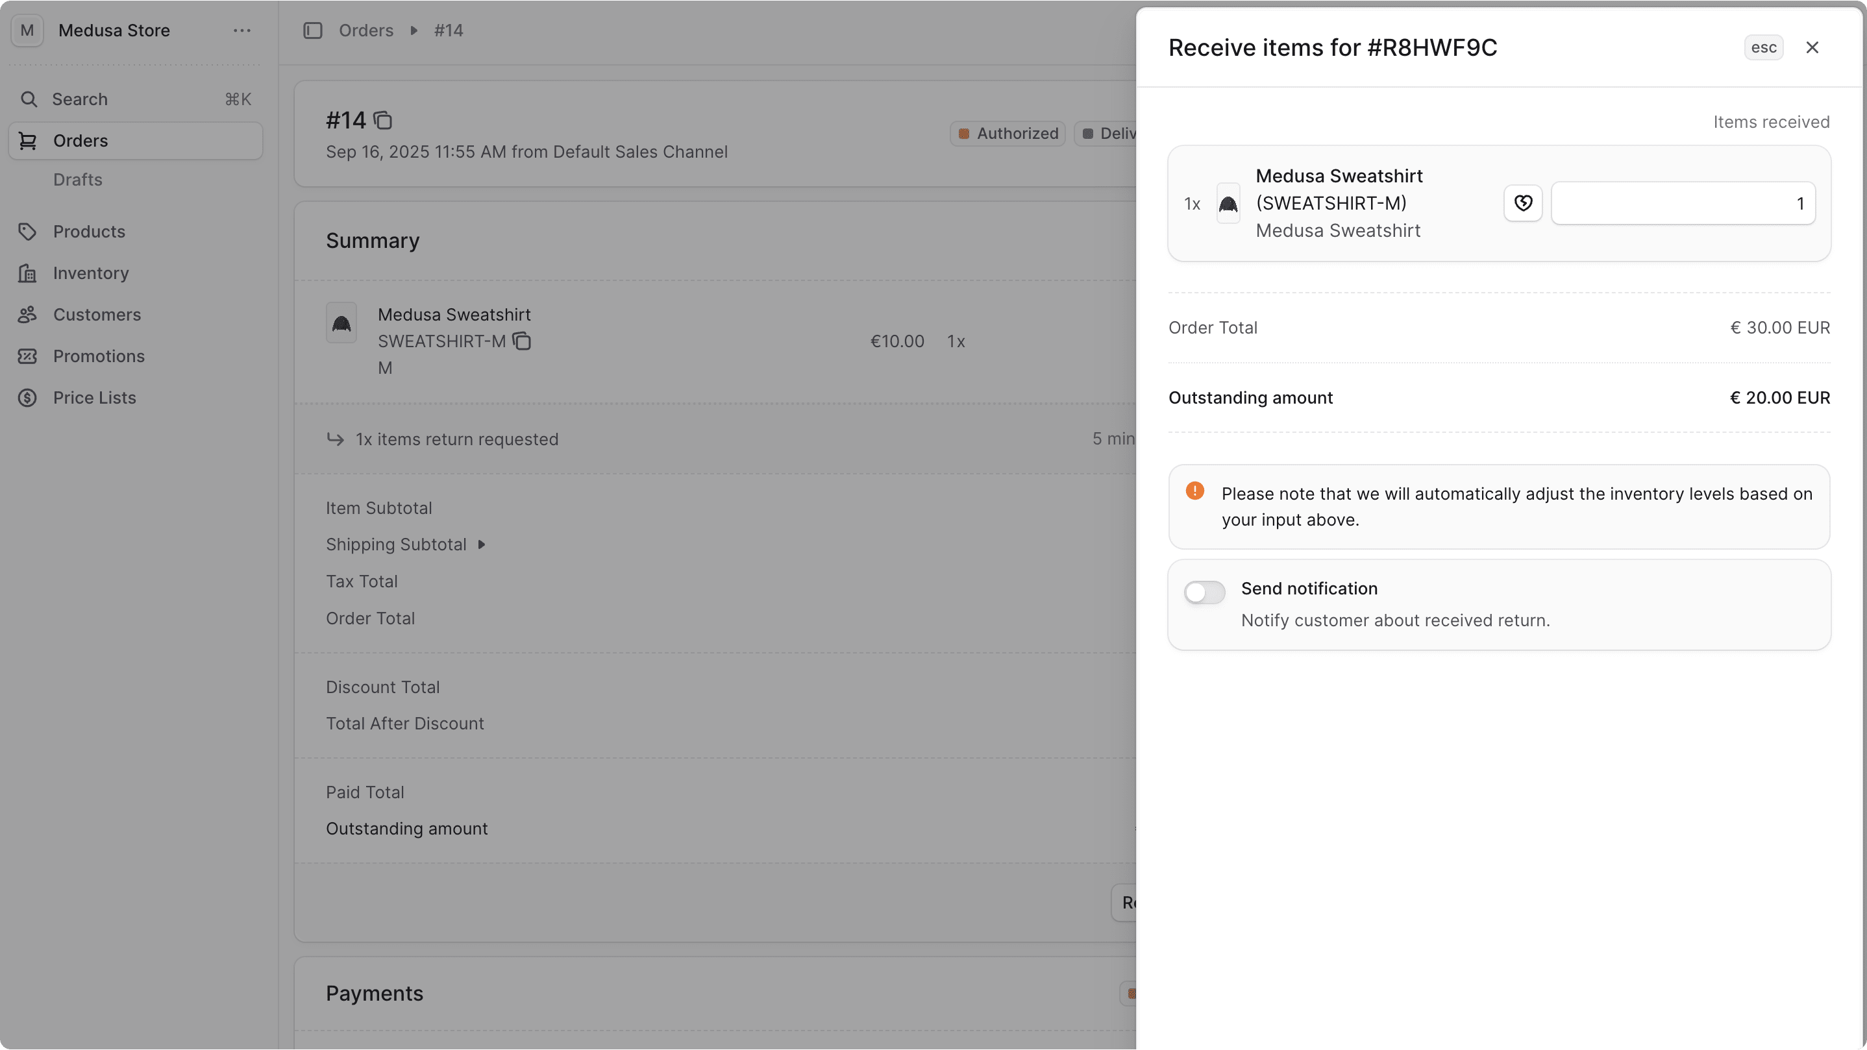Open the store options three-dot menu

pyautogui.click(x=242, y=31)
